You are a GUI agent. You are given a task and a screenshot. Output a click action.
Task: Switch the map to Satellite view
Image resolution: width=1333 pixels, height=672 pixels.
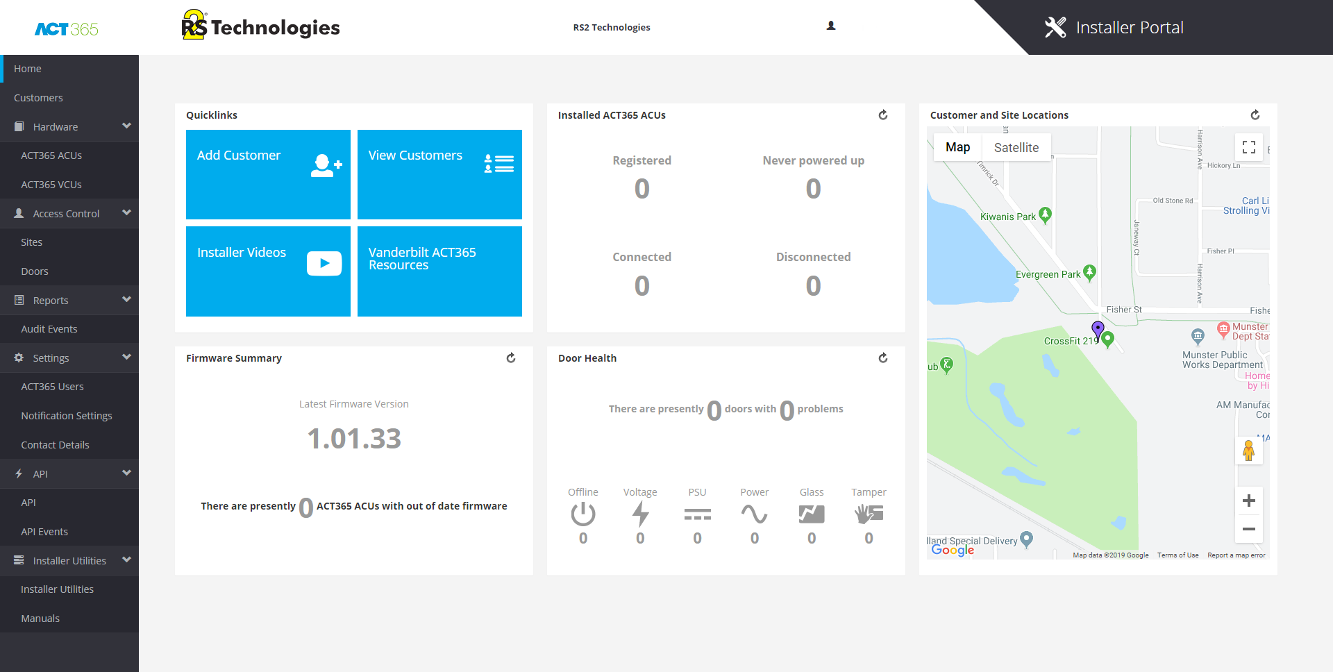click(1016, 148)
